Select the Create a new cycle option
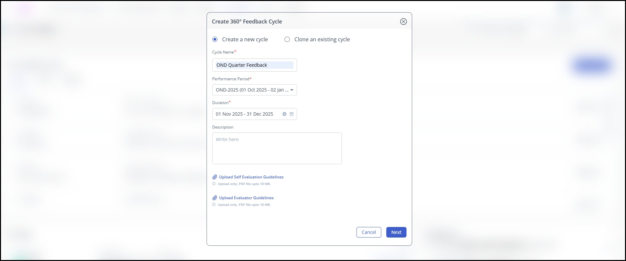This screenshot has width=626, height=261. 215,39
